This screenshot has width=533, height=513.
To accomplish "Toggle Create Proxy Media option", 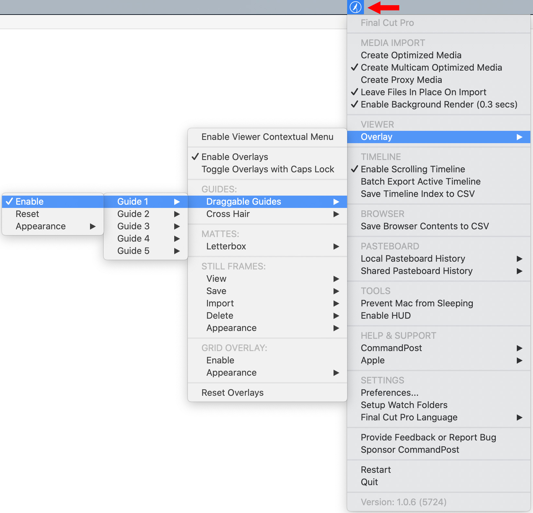I will [439, 80].
